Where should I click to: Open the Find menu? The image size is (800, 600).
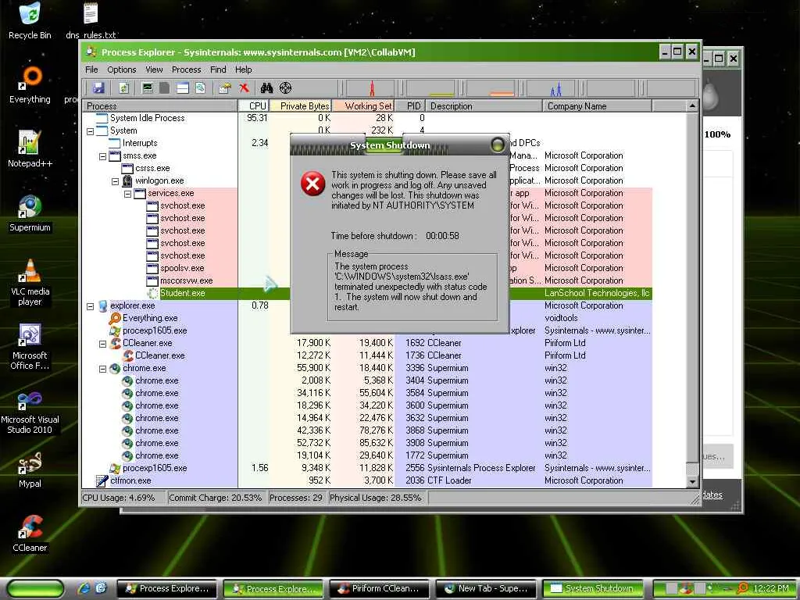[218, 70]
